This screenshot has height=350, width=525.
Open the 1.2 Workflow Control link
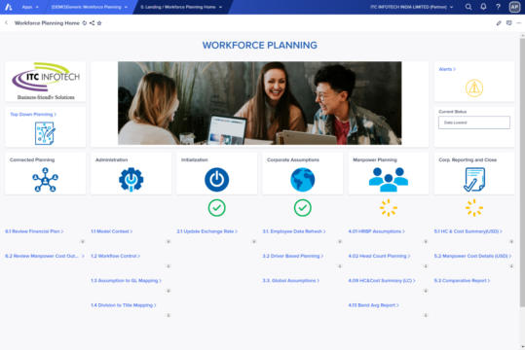115,256
